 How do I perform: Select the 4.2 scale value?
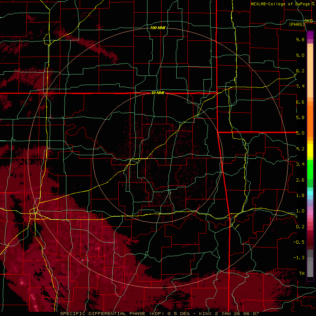pos(300,149)
